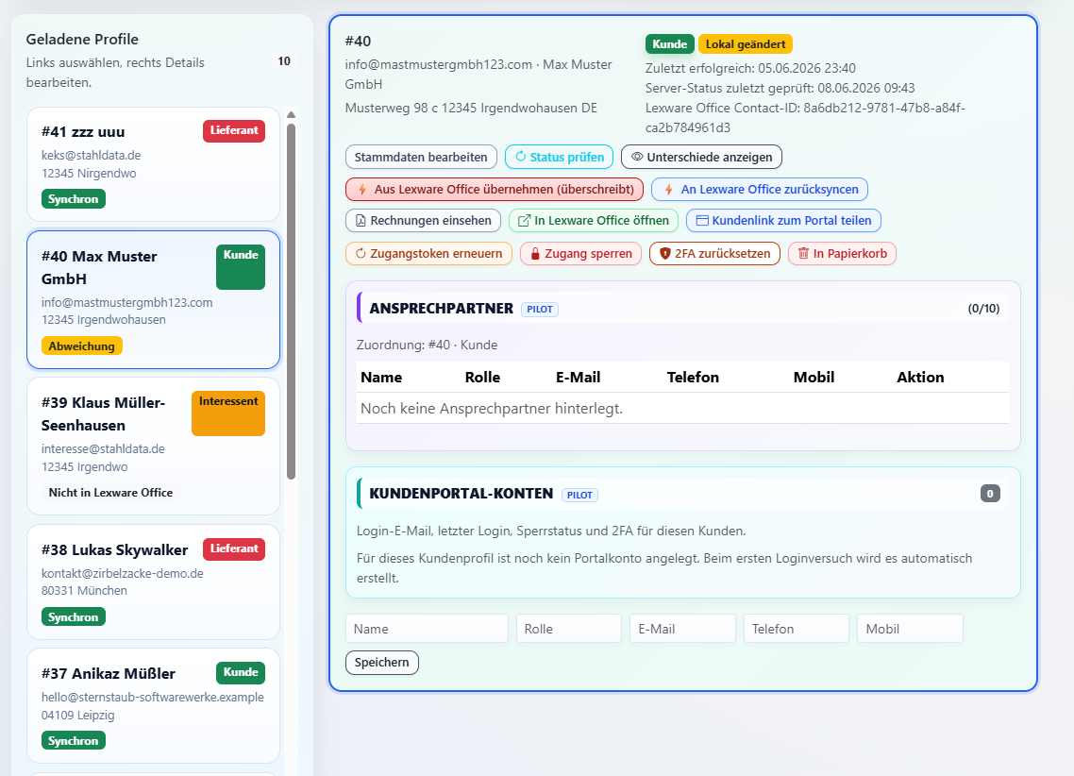Click window icon in Kundenlink zum Portal teilen
Image resolution: width=1074 pixels, height=776 pixels.
tap(702, 221)
